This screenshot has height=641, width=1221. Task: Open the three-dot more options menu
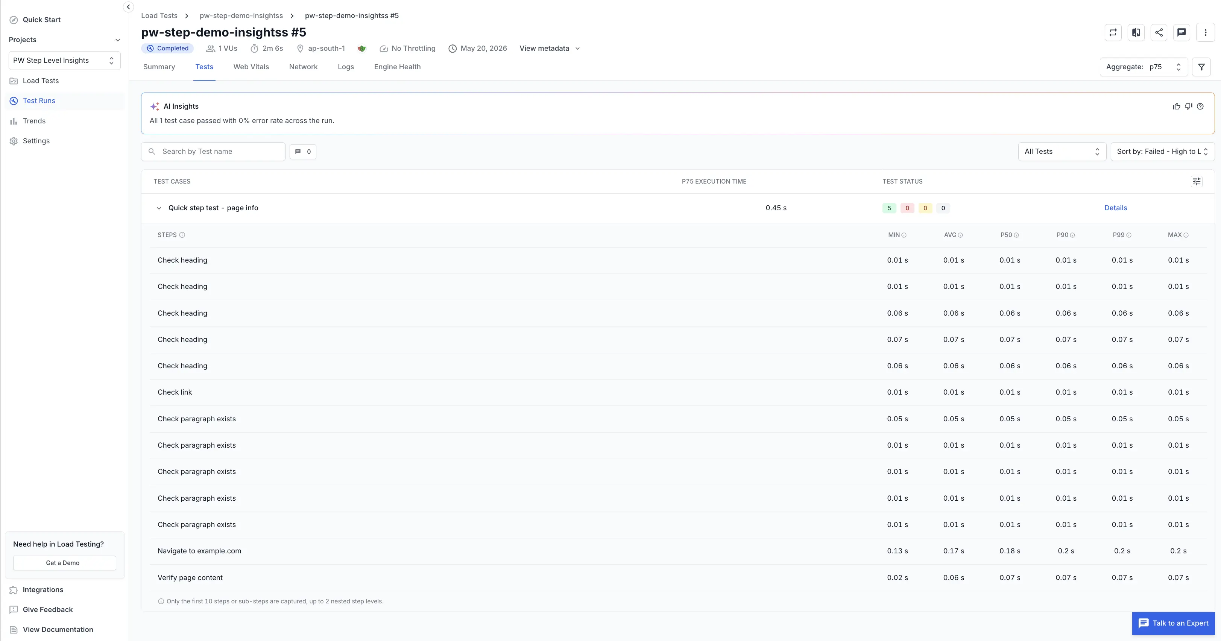tap(1205, 32)
